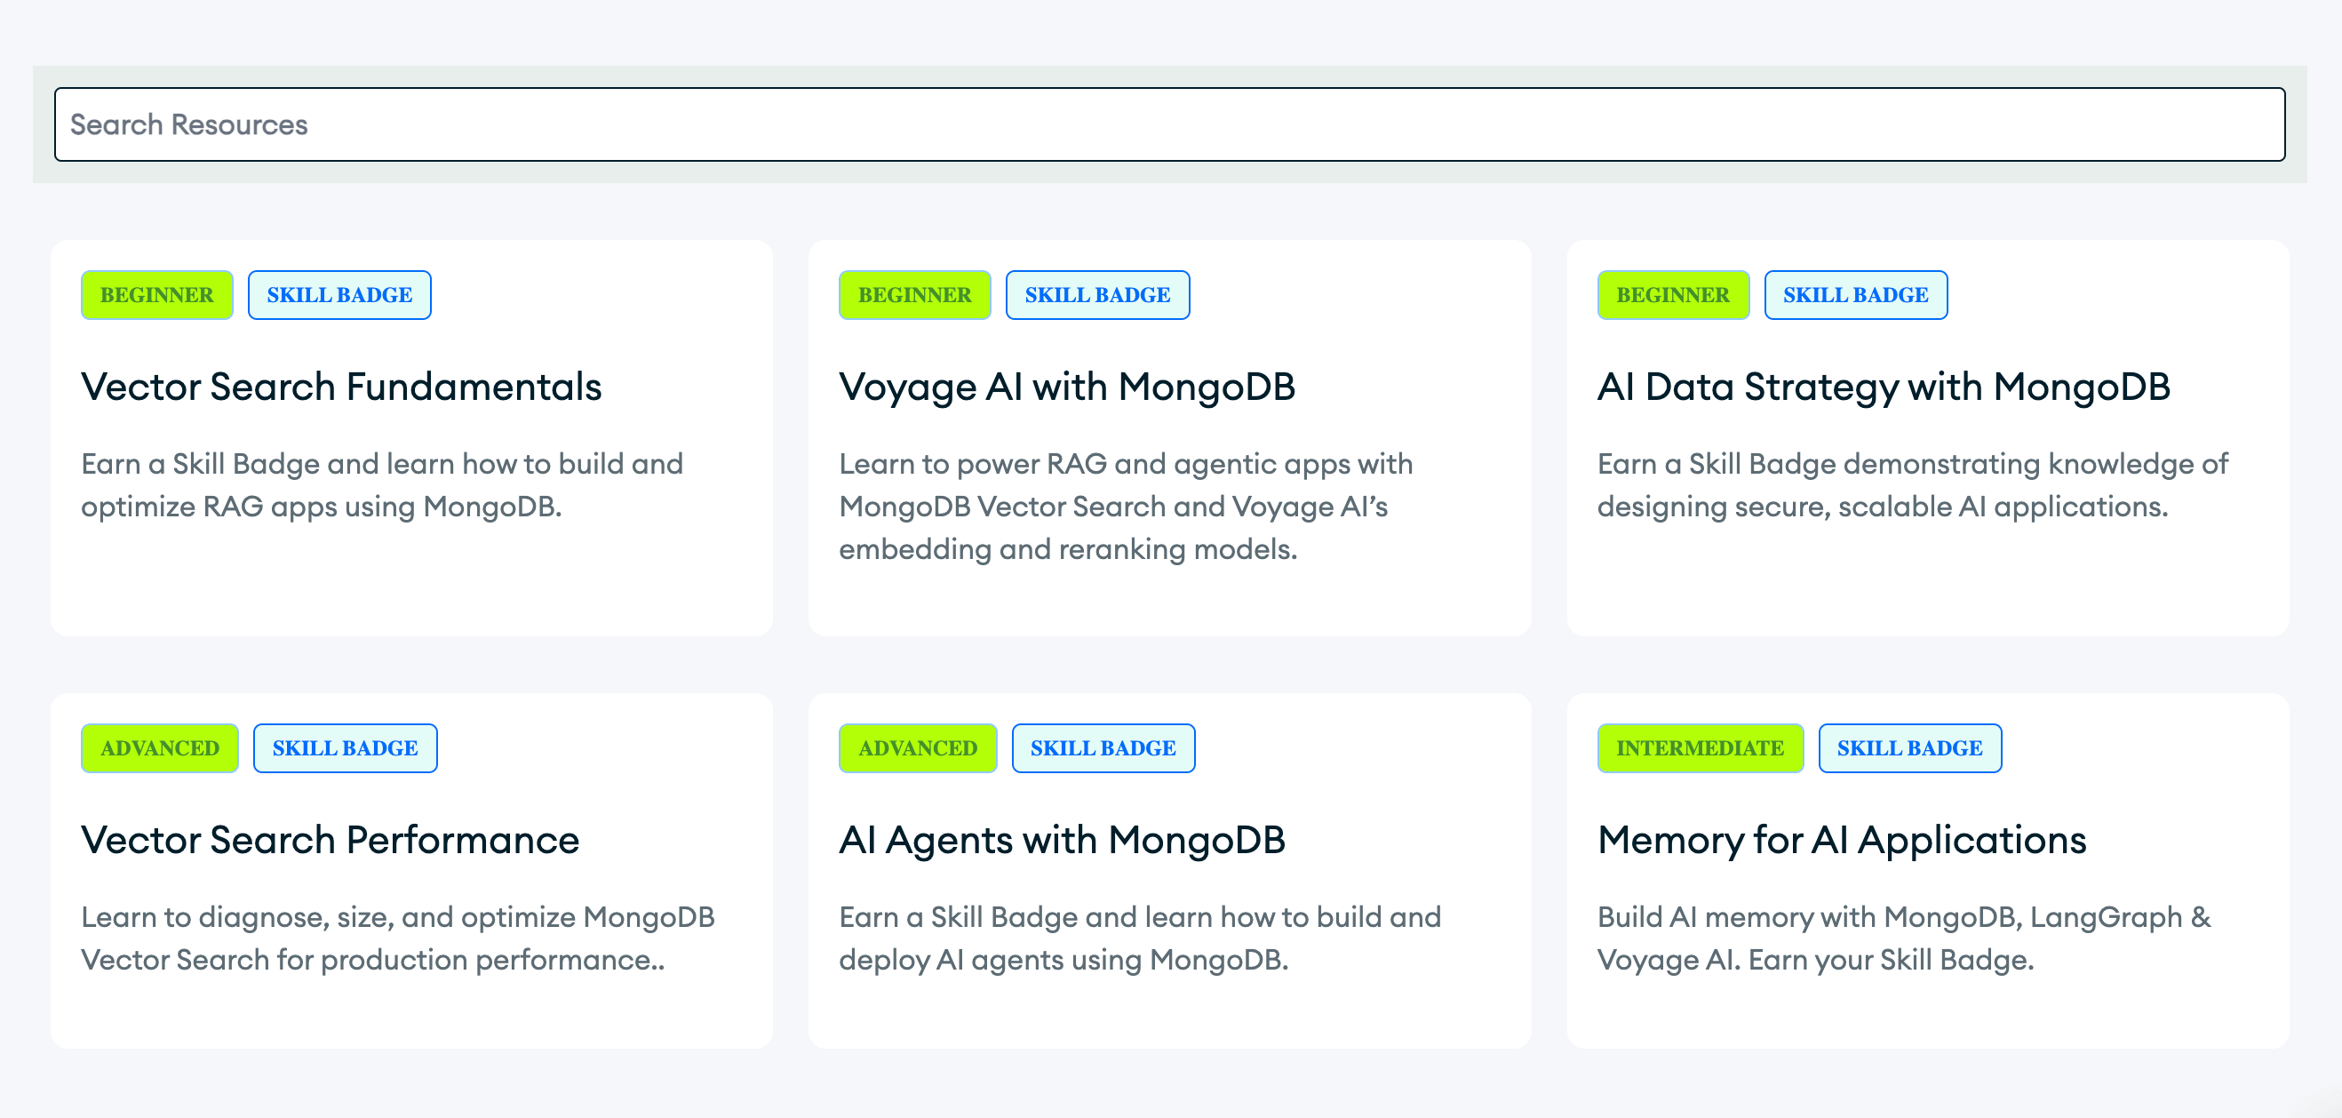The image size is (2342, 1118).
Task: Click SKILL BADGE tag on AI Data Strategy card
Action: click(x=1856, y=295)
